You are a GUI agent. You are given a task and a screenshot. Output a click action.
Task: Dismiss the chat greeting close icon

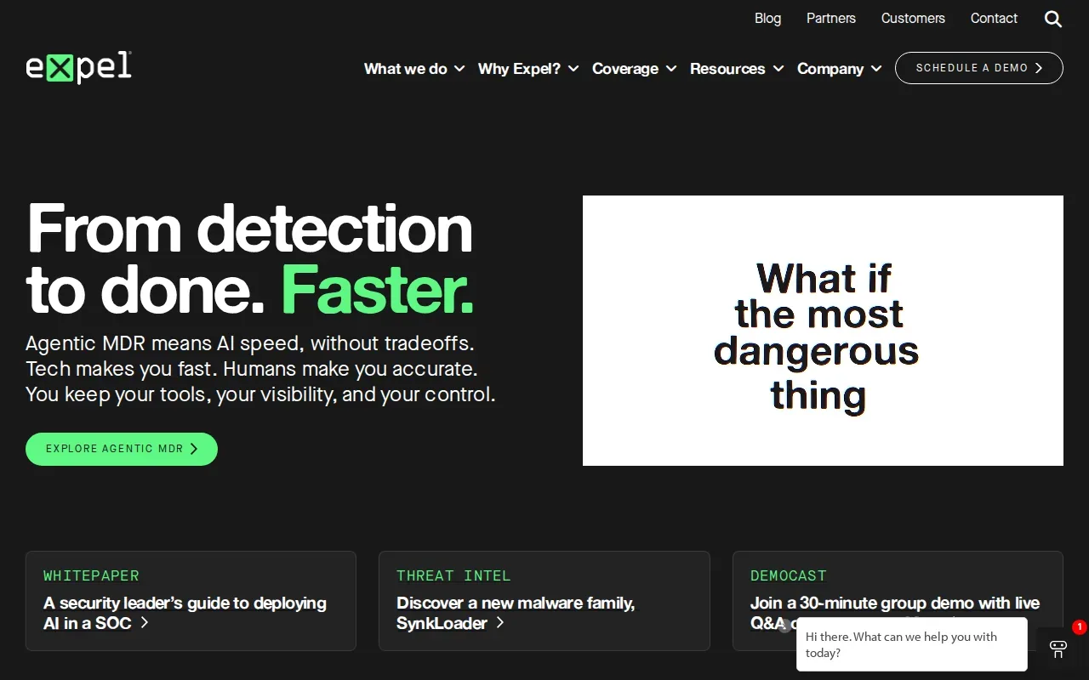[784, 626]
